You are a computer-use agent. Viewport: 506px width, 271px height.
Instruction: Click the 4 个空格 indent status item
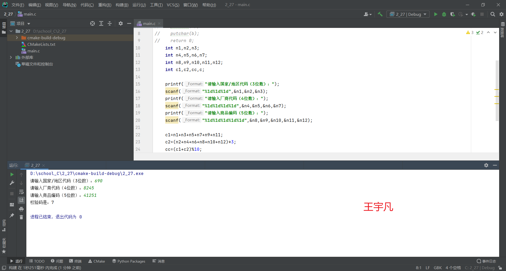(x=453, y=268)
